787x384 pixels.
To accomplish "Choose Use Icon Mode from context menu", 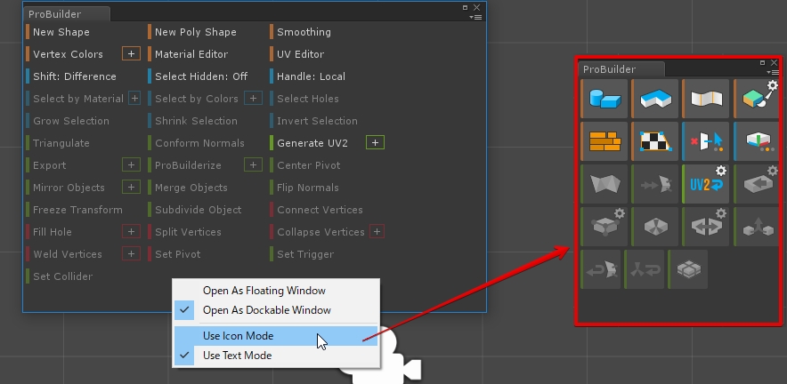I will (x=276, y=336).
